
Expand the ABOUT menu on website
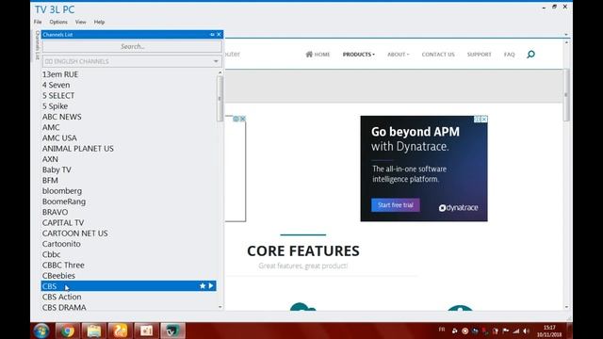(399, 55)
